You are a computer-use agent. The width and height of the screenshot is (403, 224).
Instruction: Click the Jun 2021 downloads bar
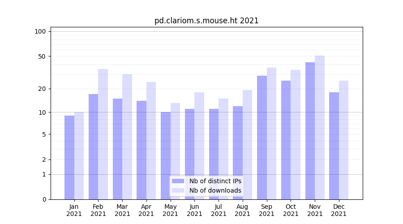(199, 146)
